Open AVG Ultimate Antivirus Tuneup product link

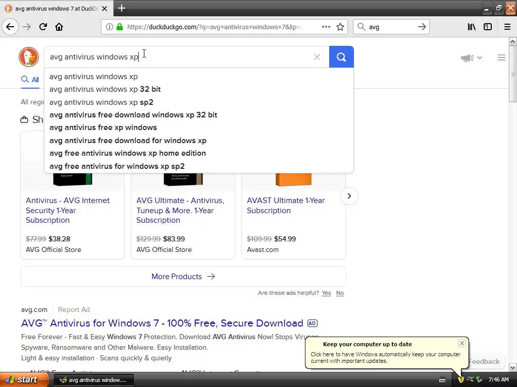[x=180, y=210]
